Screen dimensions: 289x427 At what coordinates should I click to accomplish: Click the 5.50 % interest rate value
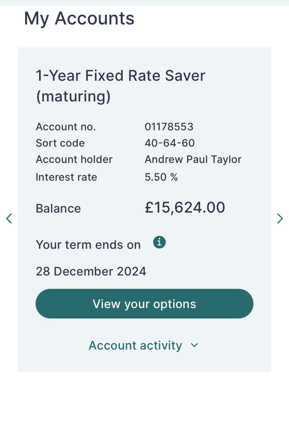[161, 177]
